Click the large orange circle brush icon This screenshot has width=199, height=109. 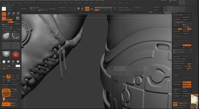point(6,93)
